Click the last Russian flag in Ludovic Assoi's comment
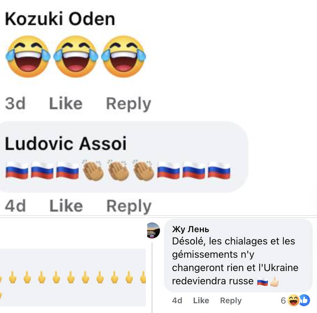317x313 pixels. click(x=219, y=170)
